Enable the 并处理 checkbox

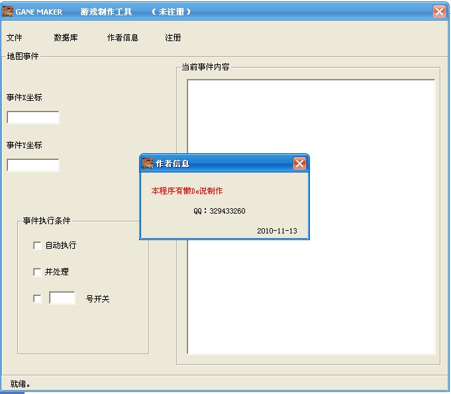coord(37,272)
